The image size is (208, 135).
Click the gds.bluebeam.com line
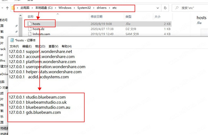coord(35,112)
